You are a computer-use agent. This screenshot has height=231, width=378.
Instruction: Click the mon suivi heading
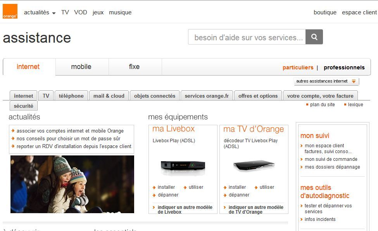314,136
